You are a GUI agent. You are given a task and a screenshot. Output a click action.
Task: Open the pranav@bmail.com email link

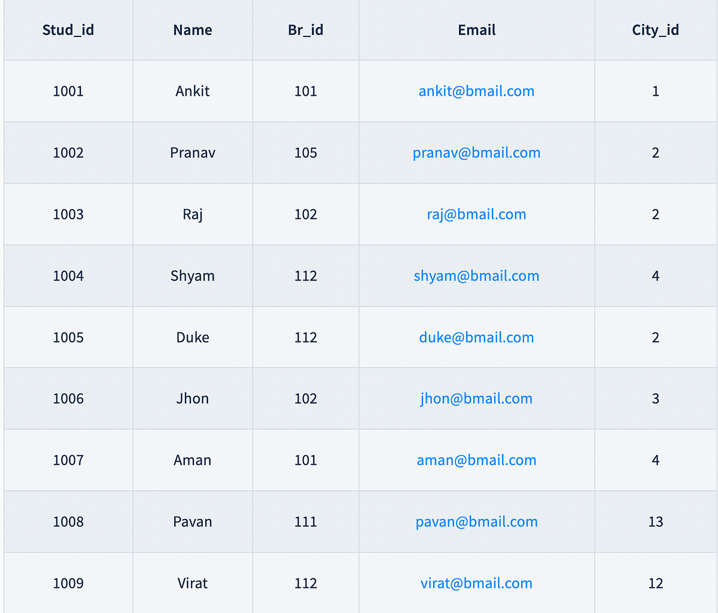point(476,153)
